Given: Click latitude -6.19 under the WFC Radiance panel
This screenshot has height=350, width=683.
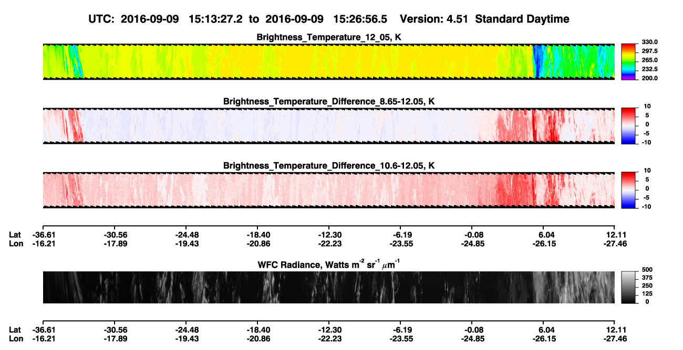Looking at the screenshot, I should click(x=402, y=330).
